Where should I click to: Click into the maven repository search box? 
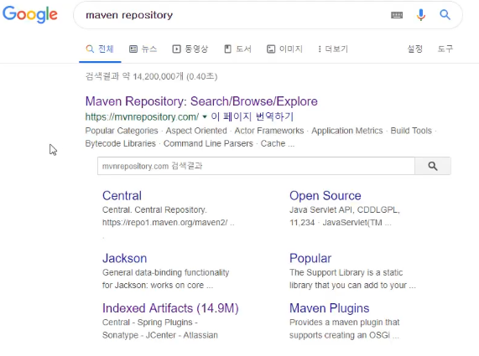click(x=232, y=15)
